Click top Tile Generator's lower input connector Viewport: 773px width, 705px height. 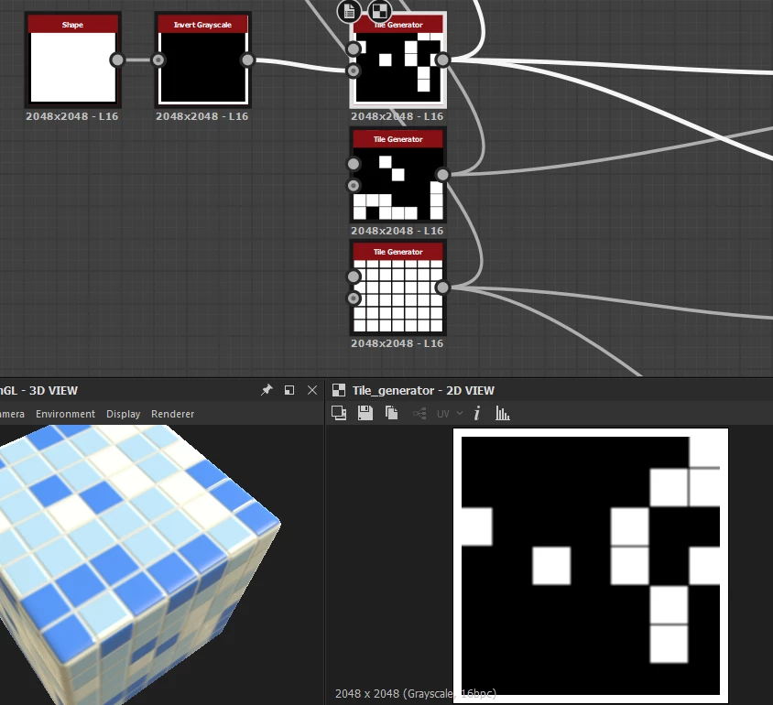point(354,70)
